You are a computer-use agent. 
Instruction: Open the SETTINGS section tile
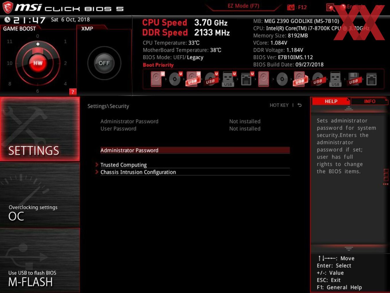40,129
